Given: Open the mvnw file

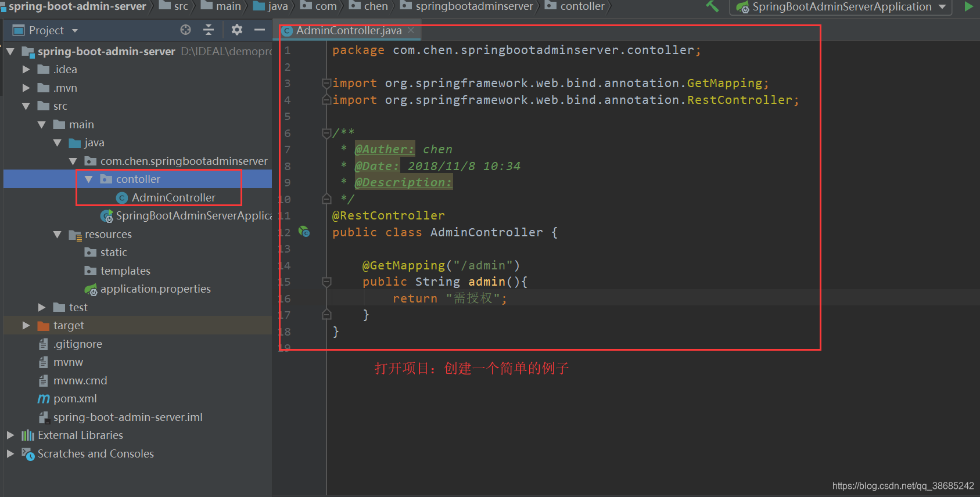Looking at the screenshot, I should [x=68, y=362].
